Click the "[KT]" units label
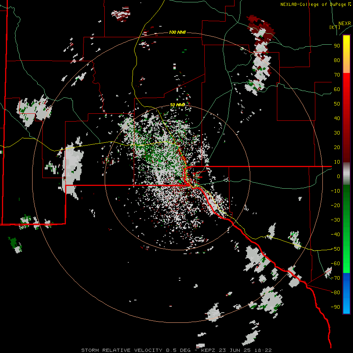The width and height of the screenshot is (353, 353). 335,27
